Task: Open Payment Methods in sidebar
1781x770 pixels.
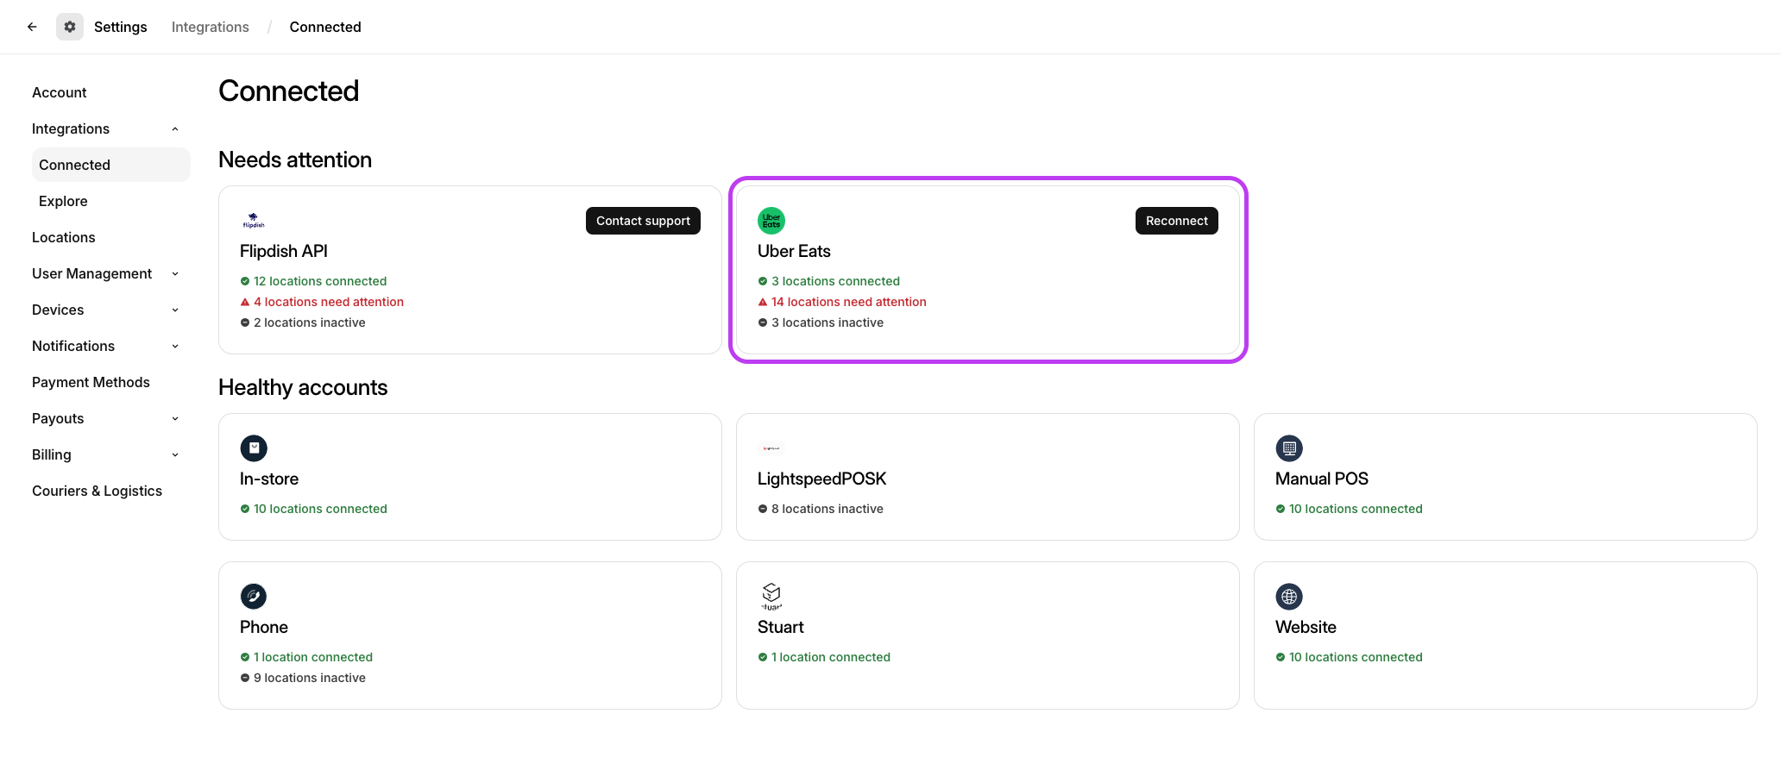Action: (x=91, y=382)
